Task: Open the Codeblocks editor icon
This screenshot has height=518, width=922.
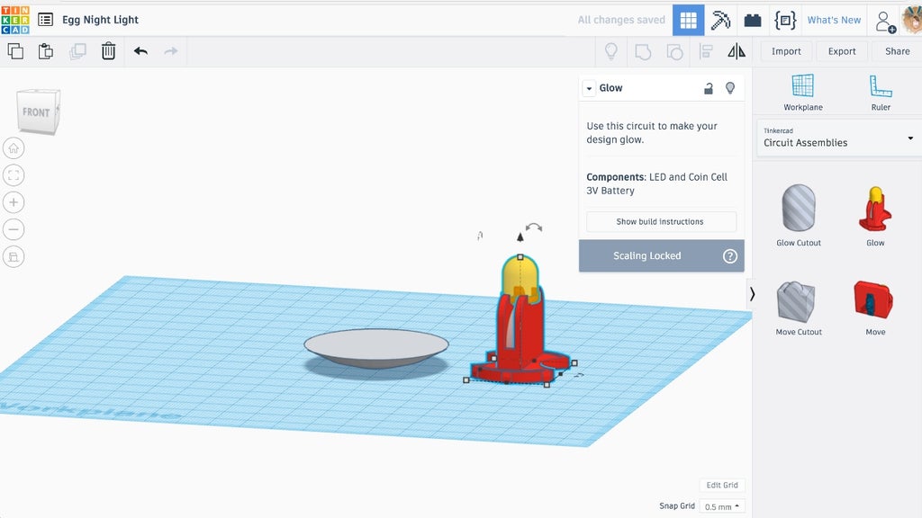Action: (x=785, y=20)
